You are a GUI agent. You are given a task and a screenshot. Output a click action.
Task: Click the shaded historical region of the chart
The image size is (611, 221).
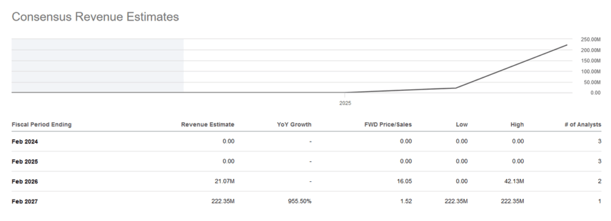97,65
